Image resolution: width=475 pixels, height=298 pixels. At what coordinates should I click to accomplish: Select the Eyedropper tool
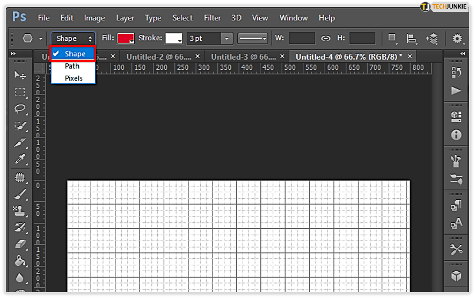pos(20,159)
